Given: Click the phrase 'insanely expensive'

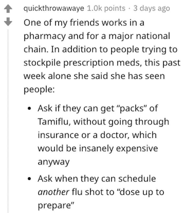Looking at the screenshot, I should [x=119, y=148].
